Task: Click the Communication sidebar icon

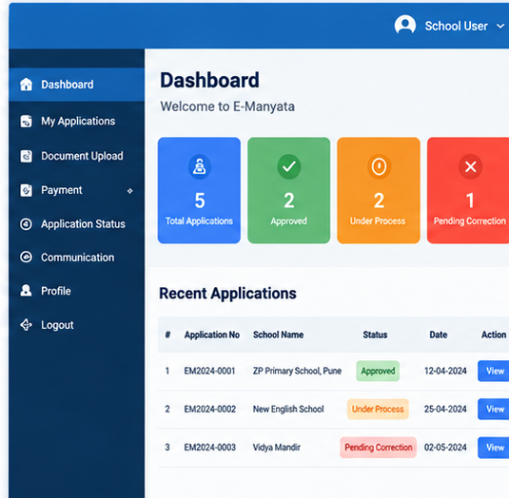Action: click(26, 258)
